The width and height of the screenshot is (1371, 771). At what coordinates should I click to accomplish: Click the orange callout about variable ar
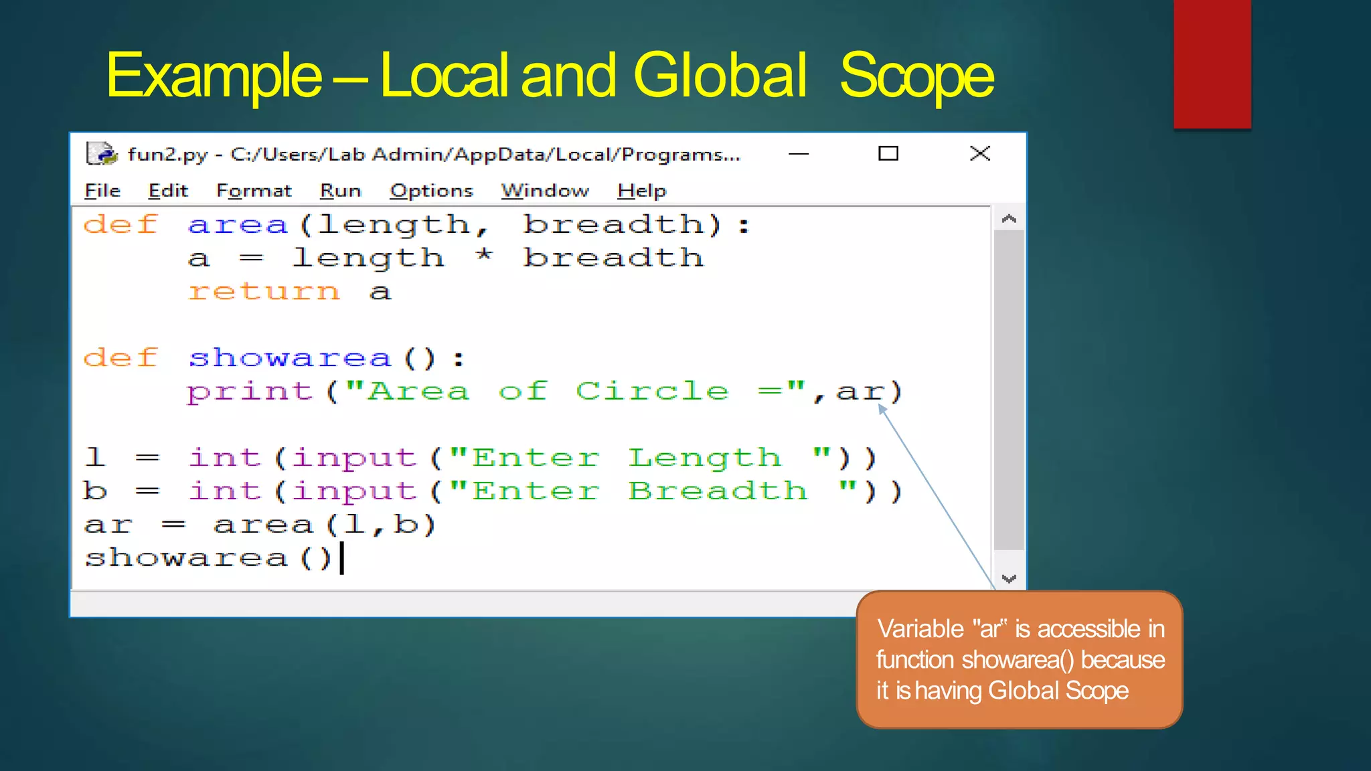click(x=1020, y=659)
